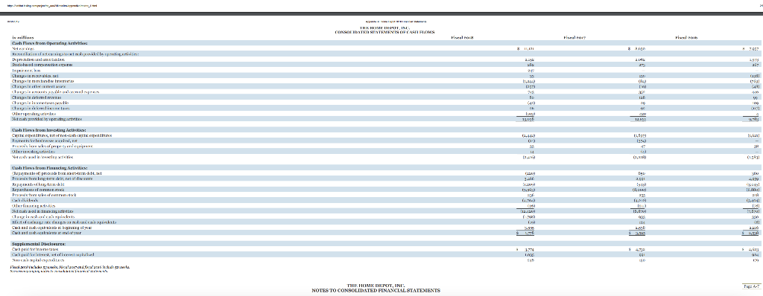763x296 pixels.
Task: Click 'Payments for businesses acquired, net' label
Action: pos(44,141)
